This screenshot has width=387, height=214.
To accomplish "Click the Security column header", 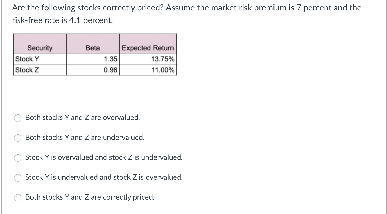I will pyautogui.click(x=40, y=48).
